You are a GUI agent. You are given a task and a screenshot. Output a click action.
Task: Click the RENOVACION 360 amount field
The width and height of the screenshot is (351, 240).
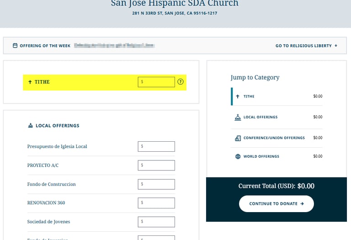156,203
